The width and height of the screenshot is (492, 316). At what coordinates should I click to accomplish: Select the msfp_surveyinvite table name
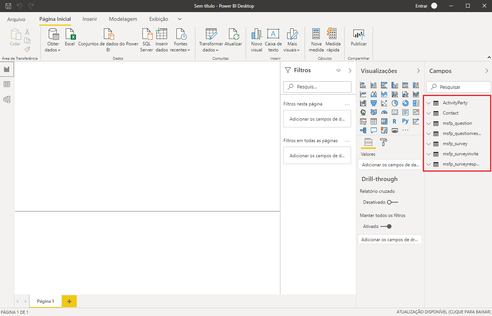coord(460,154)
